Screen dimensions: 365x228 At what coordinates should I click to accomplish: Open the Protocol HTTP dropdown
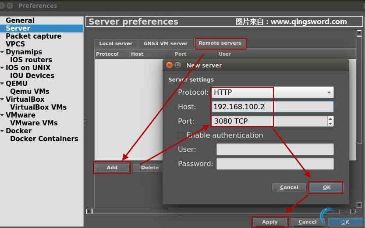273,92
